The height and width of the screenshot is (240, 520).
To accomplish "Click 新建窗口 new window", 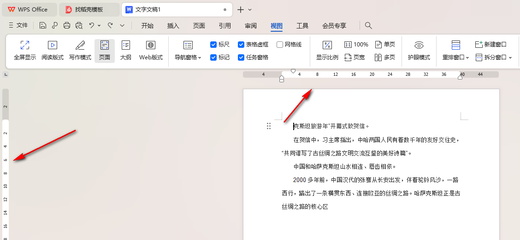I will coord(491,44).
